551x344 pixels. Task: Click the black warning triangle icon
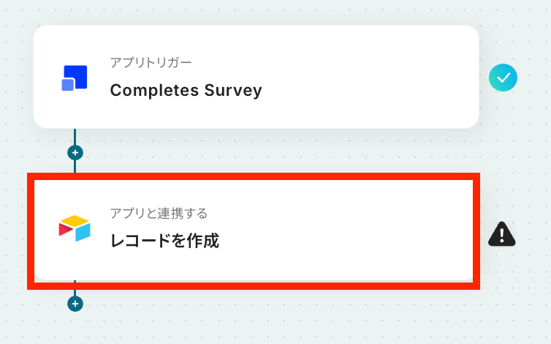(502, 234)
